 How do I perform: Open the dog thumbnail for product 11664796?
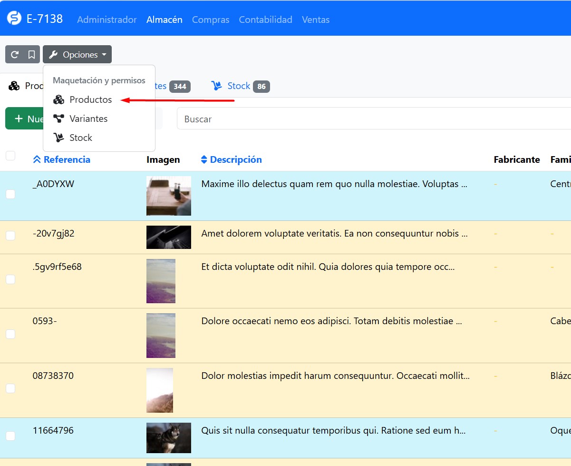pos(168,437)
